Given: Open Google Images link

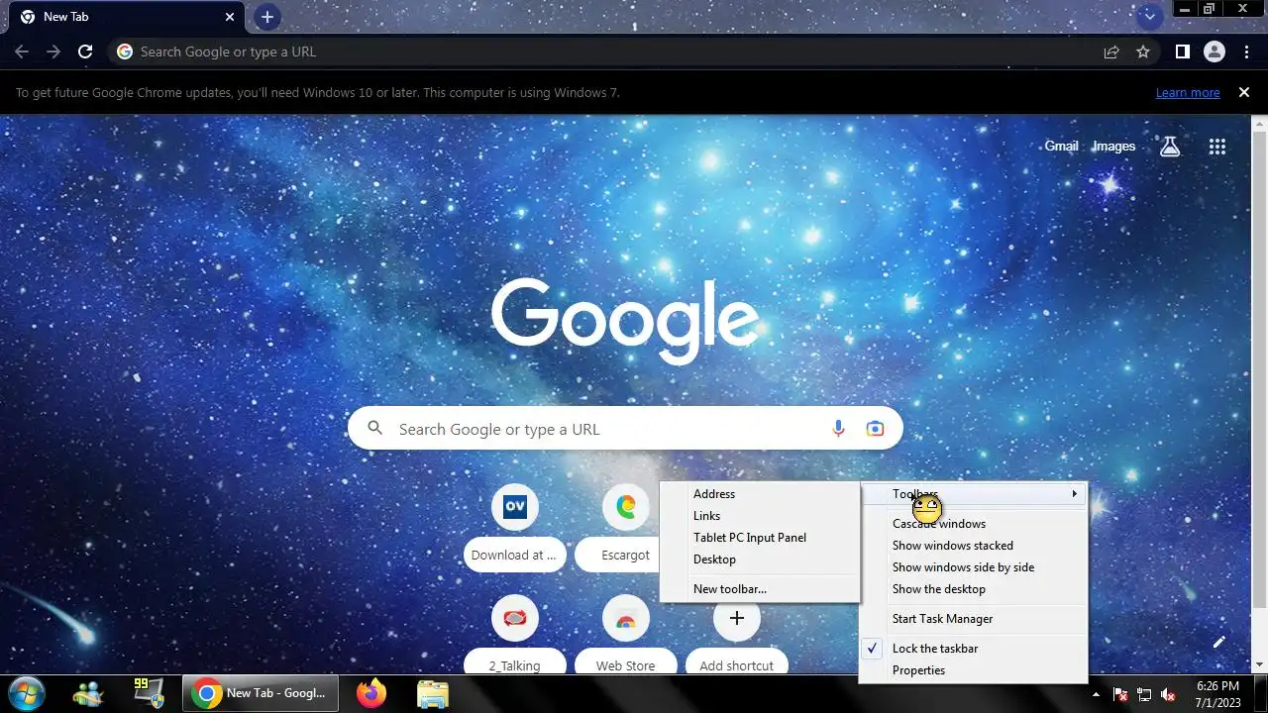Looking at the screenshot, I should [1113, 146].
